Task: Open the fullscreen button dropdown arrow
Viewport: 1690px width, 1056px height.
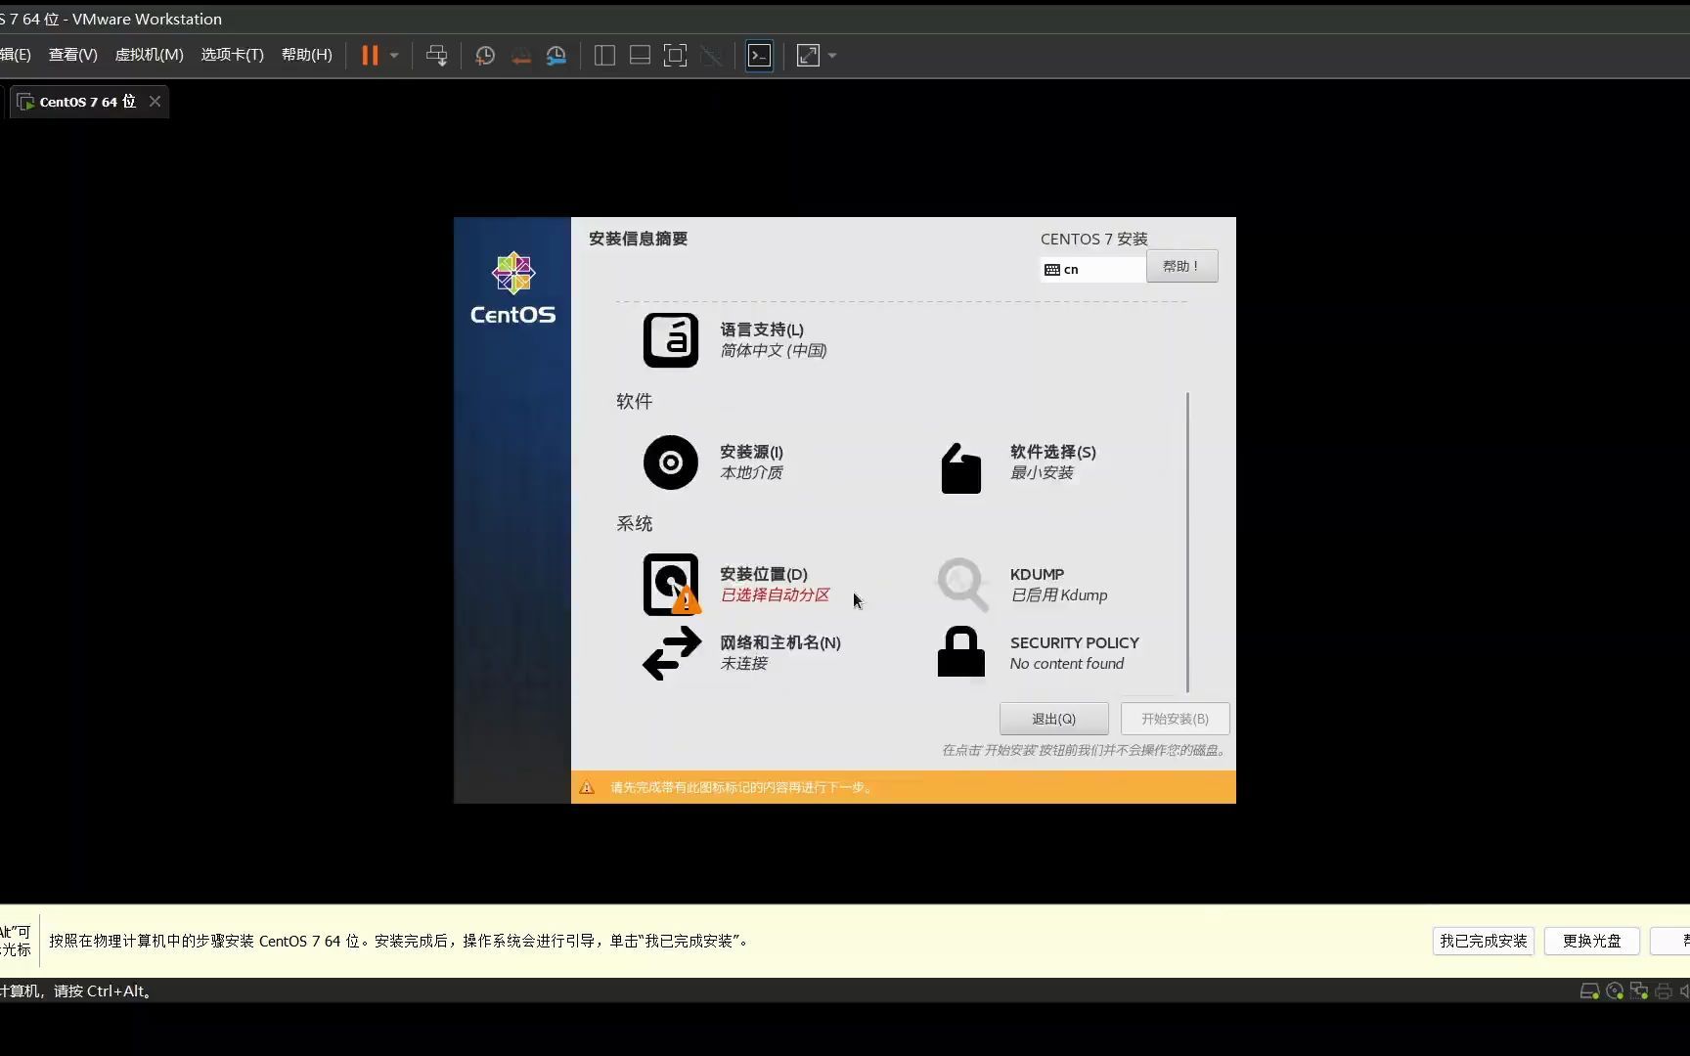Action: pos(833,56)
